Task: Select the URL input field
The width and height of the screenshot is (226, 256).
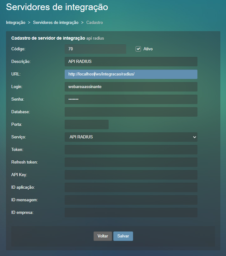Action: [131, 74]
